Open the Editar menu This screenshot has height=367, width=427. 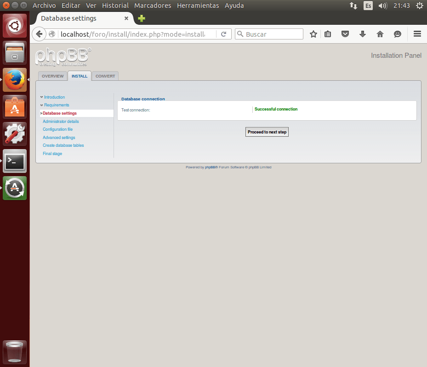(71, 6)
